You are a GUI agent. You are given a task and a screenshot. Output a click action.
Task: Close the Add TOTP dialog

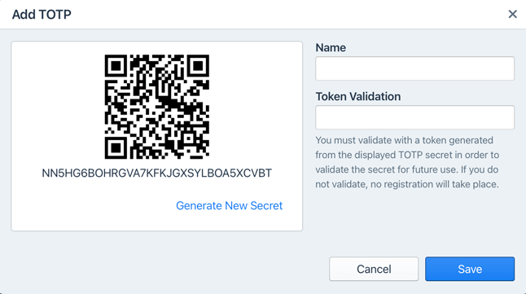pos(512,14)
